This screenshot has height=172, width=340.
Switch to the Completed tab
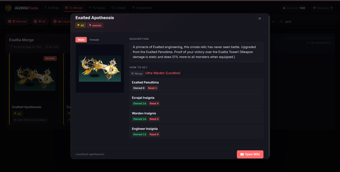click(142, 8)
